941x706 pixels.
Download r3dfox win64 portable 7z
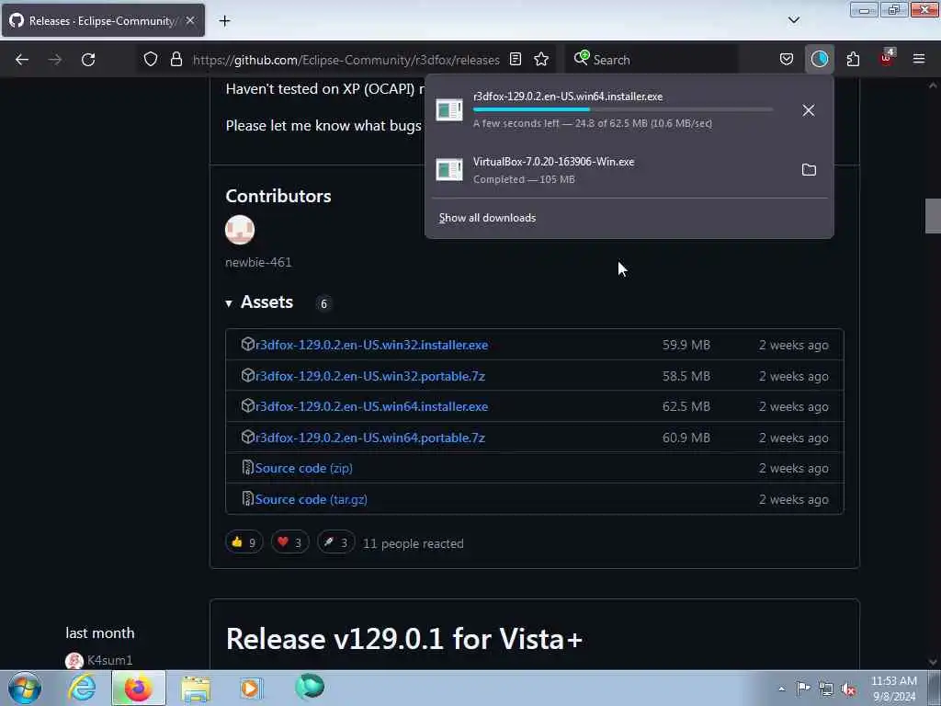[x=370, y=438]
